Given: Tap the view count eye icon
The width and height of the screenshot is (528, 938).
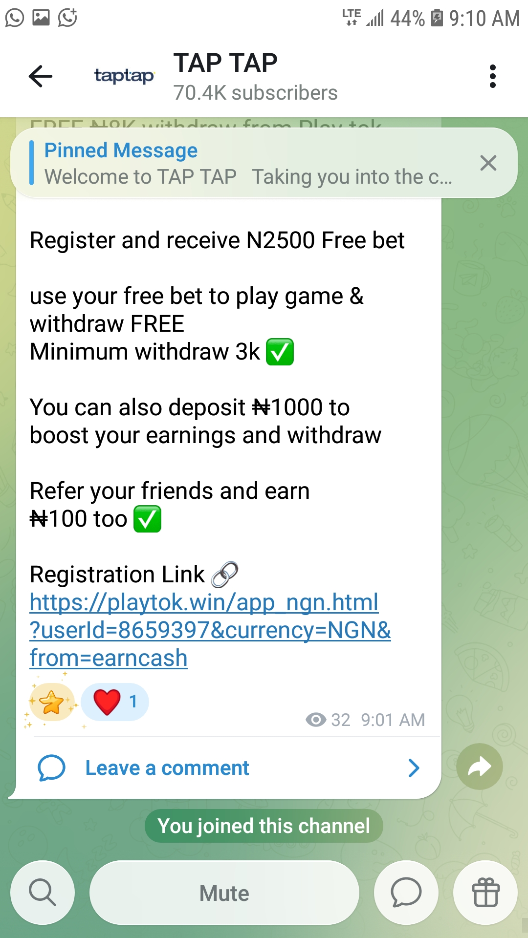Looking at the screenshot, I should 316,720.
